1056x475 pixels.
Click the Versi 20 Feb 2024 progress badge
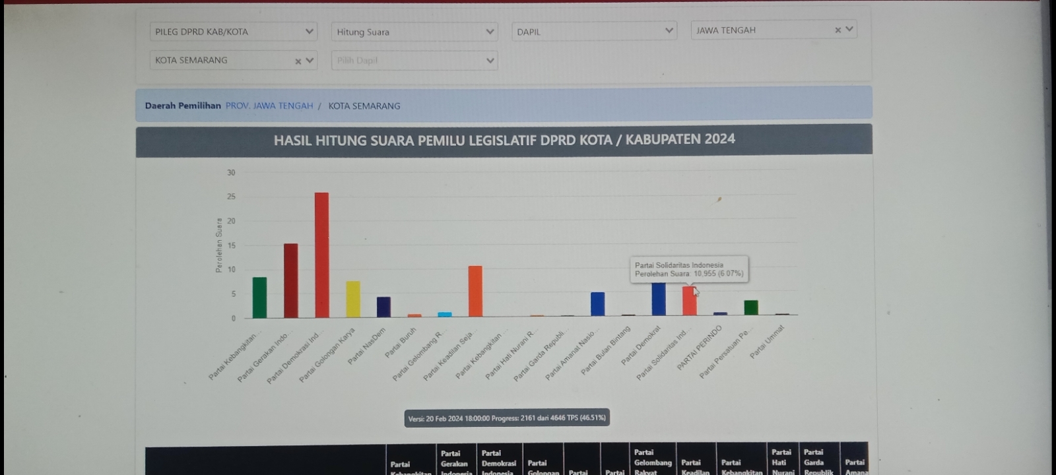tap(507, 418)
